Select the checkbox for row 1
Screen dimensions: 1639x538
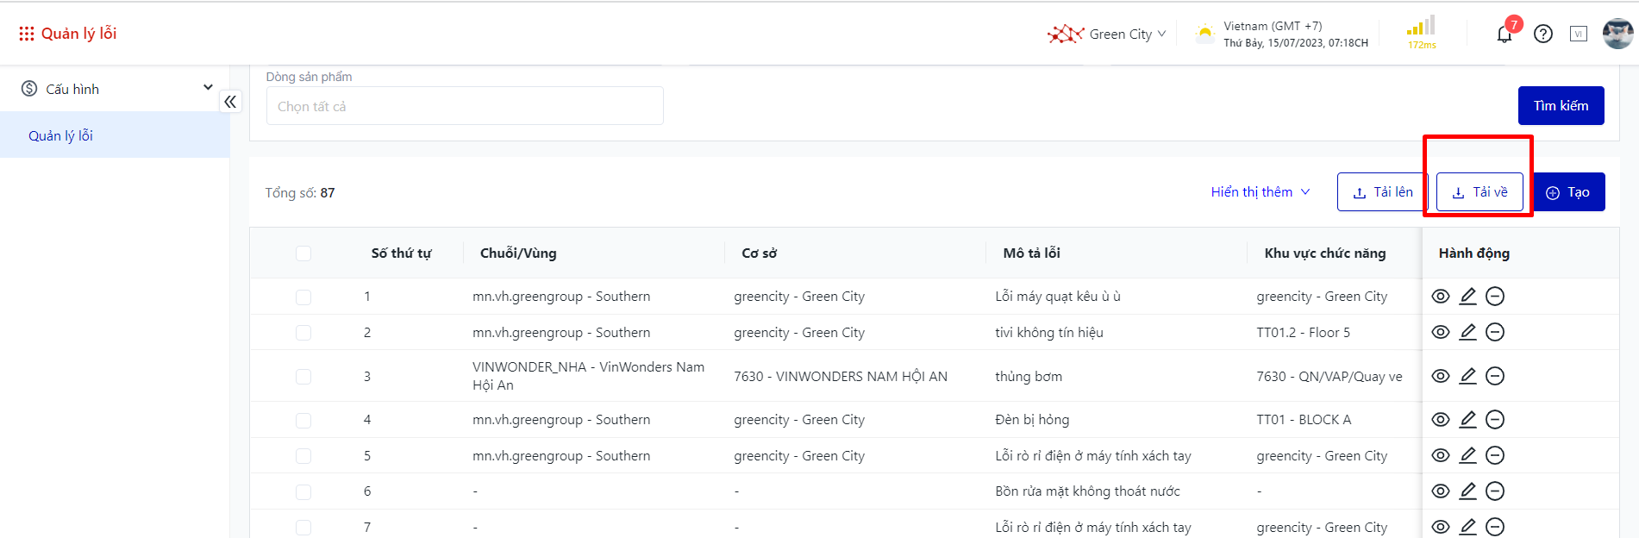pyautogui.click(x=303, y=297)
